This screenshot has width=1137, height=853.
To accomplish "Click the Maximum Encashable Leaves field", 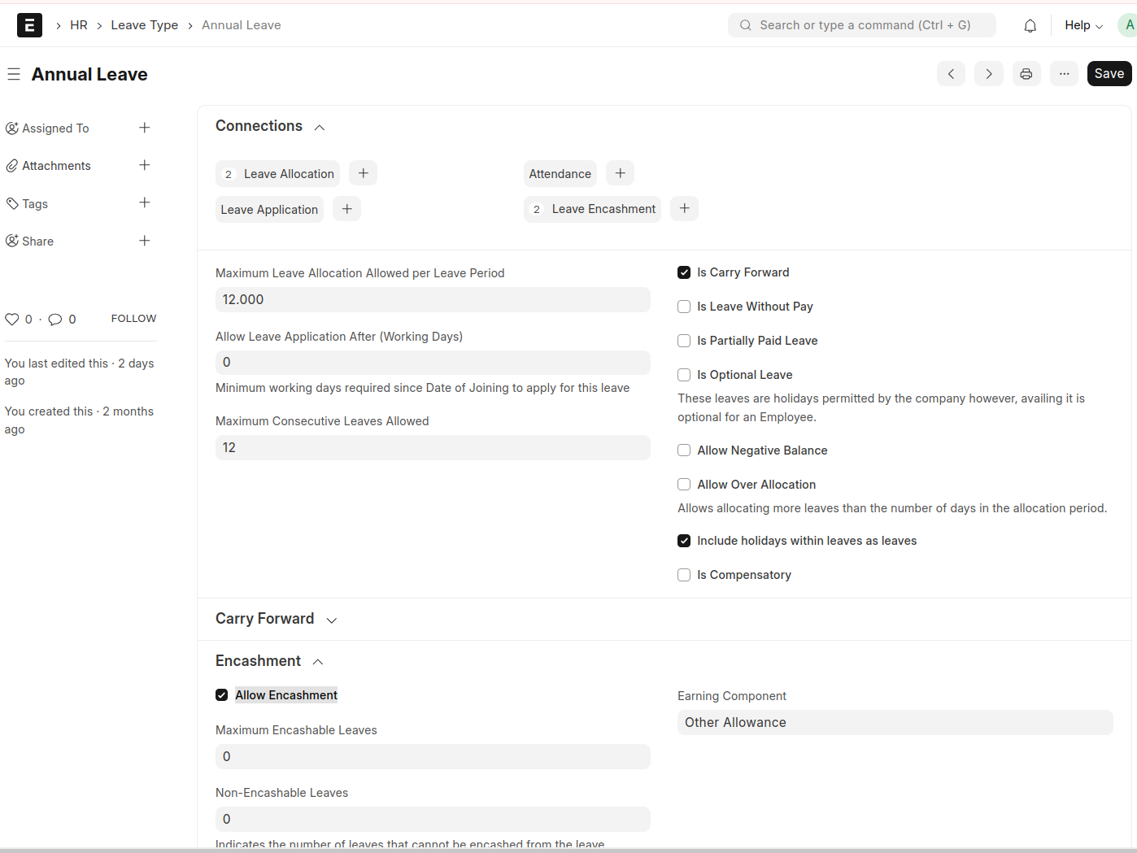I will (x=432, y=756).
